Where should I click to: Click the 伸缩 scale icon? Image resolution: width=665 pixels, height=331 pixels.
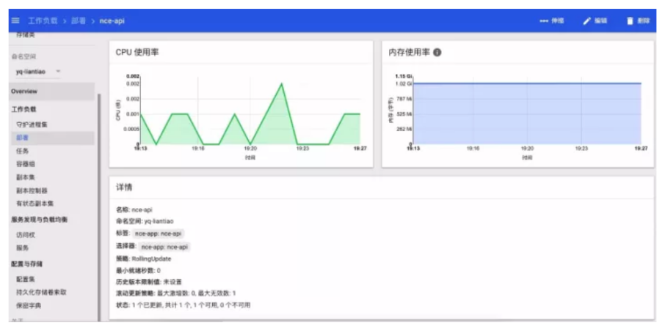coord(544,21)
